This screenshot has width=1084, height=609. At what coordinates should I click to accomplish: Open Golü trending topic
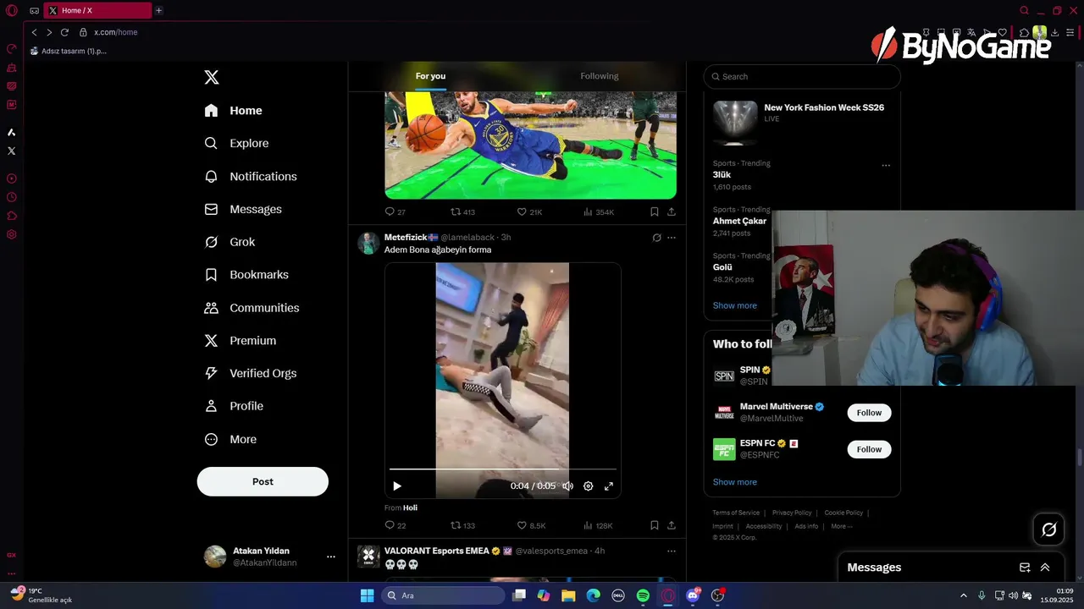722,267
